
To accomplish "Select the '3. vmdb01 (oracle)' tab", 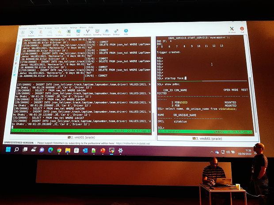I will tap(207, 138).
